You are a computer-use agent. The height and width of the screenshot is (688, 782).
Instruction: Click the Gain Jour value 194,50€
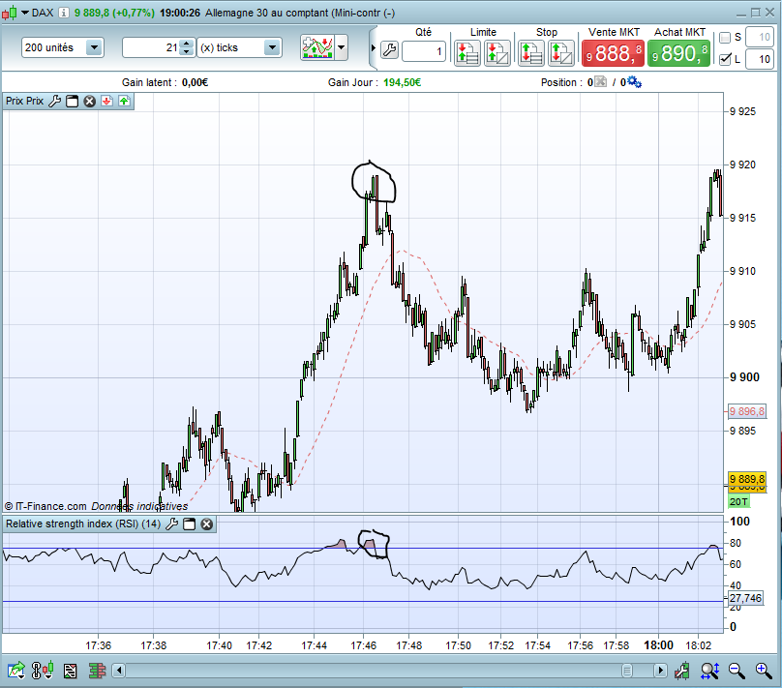click(402, 82)
